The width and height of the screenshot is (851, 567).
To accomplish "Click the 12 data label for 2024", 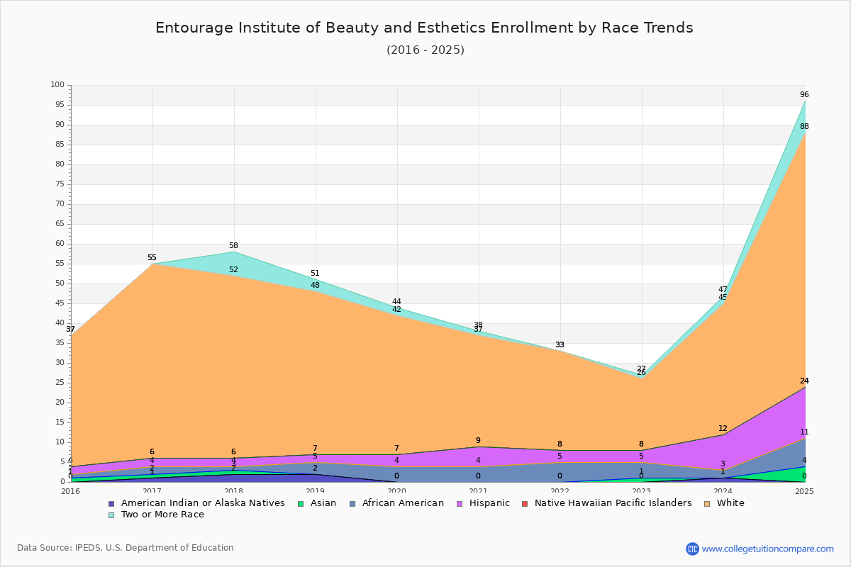I will [723, 429].
